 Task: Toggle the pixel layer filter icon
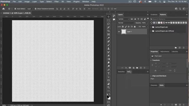click(132, 19)
